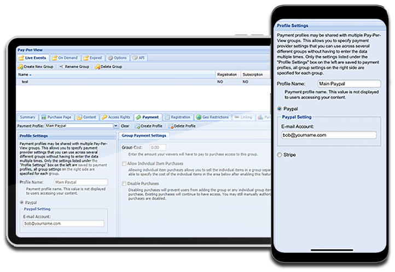Click the Live Events folder icon
395x272 pixels.
(21, 58)
